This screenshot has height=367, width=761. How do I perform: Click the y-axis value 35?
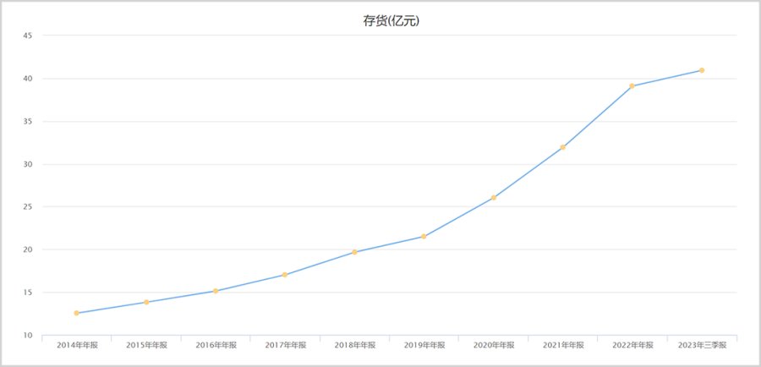tap(28, 122)
